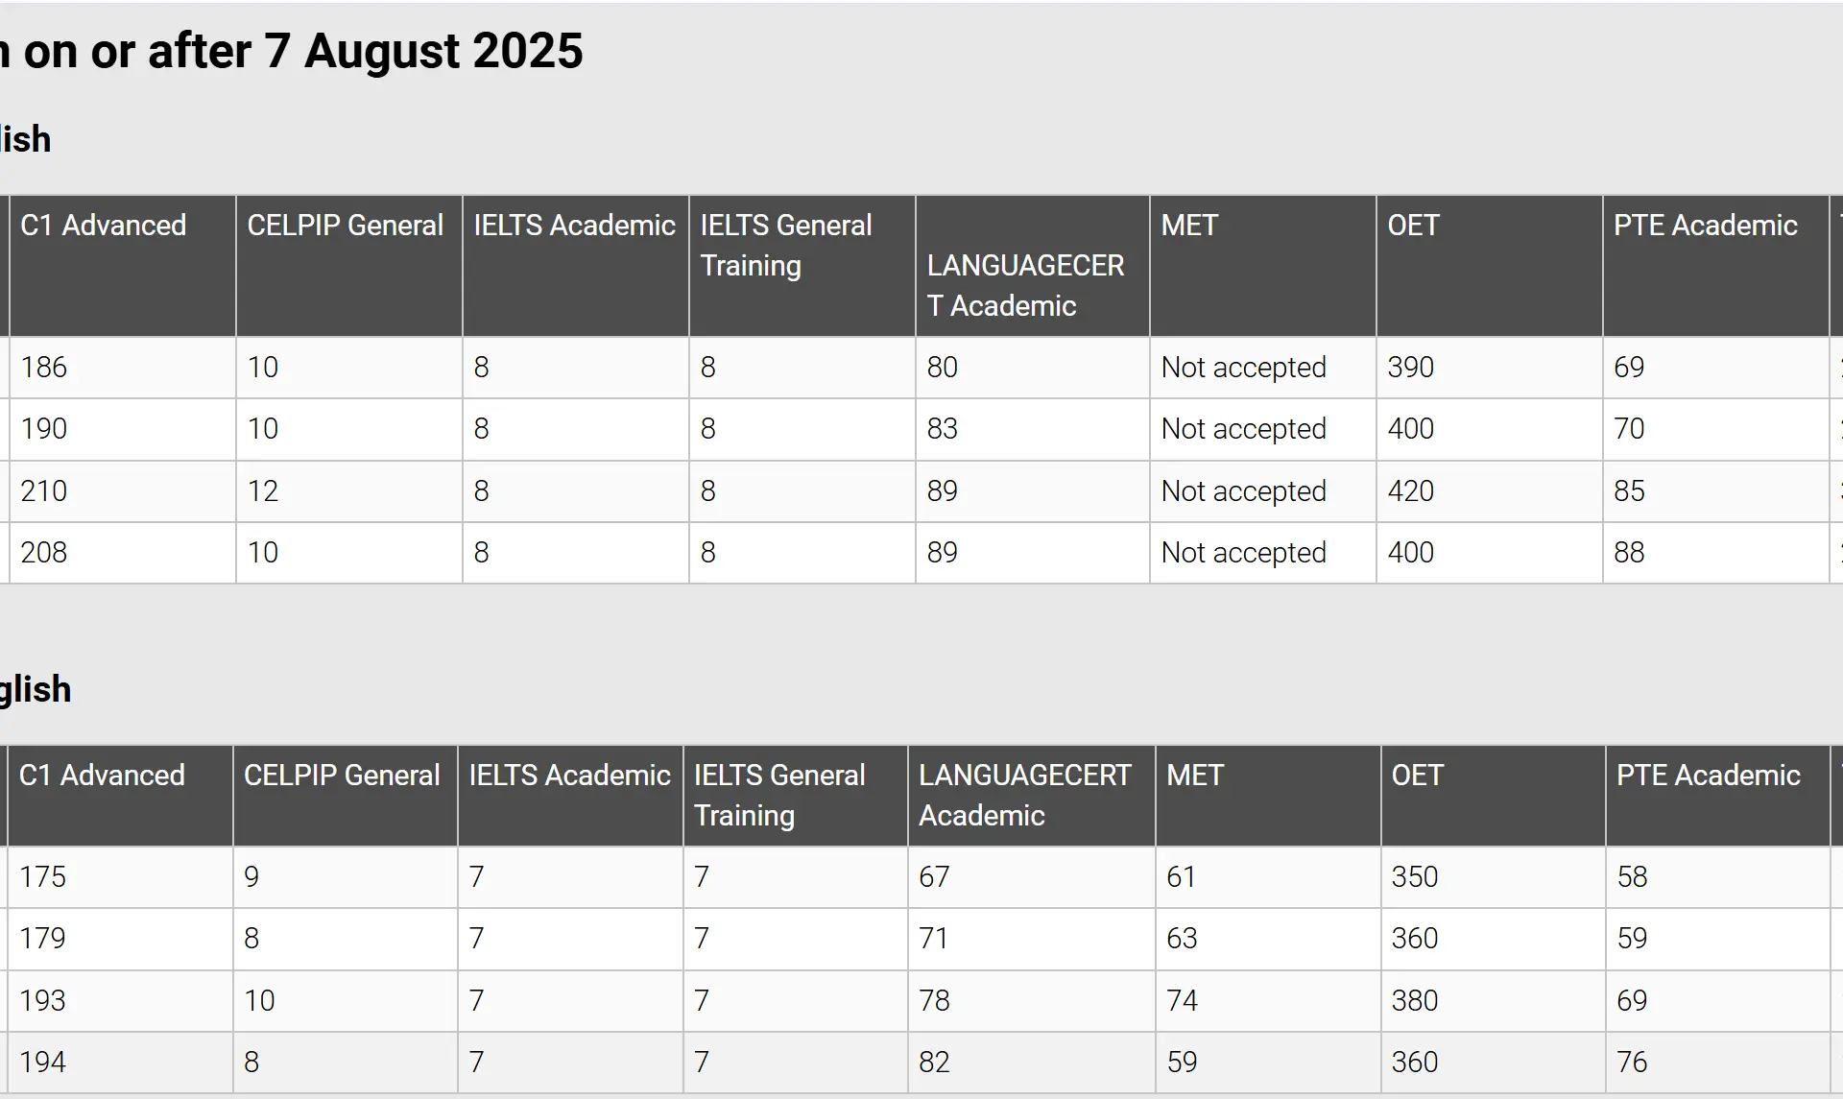
Task: Select the C1 Advanced score 194
Action: (43, 1063)
